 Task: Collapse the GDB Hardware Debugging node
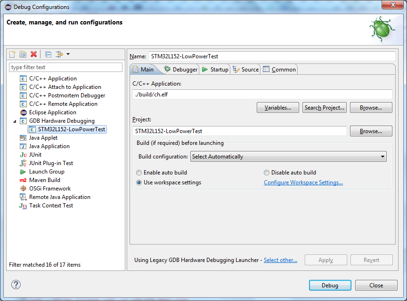click(17, 121)
